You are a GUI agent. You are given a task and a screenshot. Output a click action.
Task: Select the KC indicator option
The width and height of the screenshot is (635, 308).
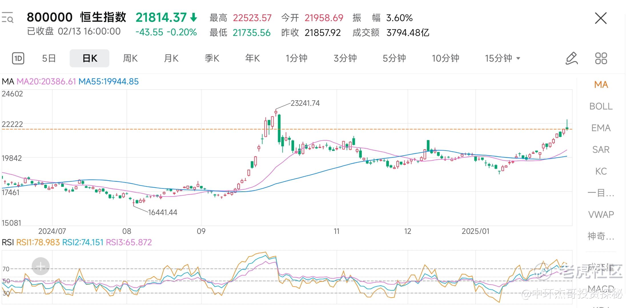601,171
